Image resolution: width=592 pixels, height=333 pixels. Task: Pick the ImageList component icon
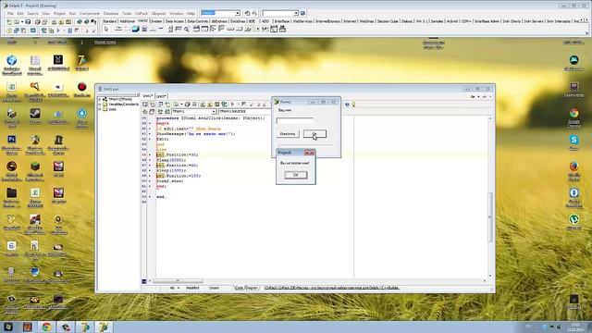136,29
